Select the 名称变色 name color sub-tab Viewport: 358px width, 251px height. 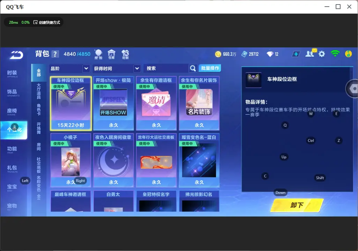coord(39,183)
